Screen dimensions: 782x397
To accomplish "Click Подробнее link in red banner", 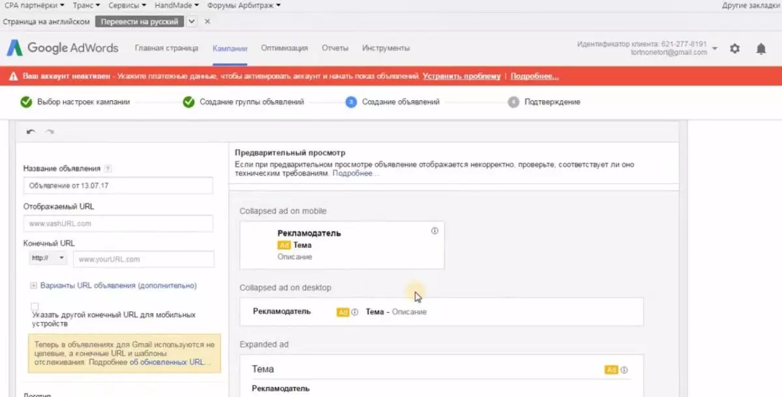I will point(534,76).
